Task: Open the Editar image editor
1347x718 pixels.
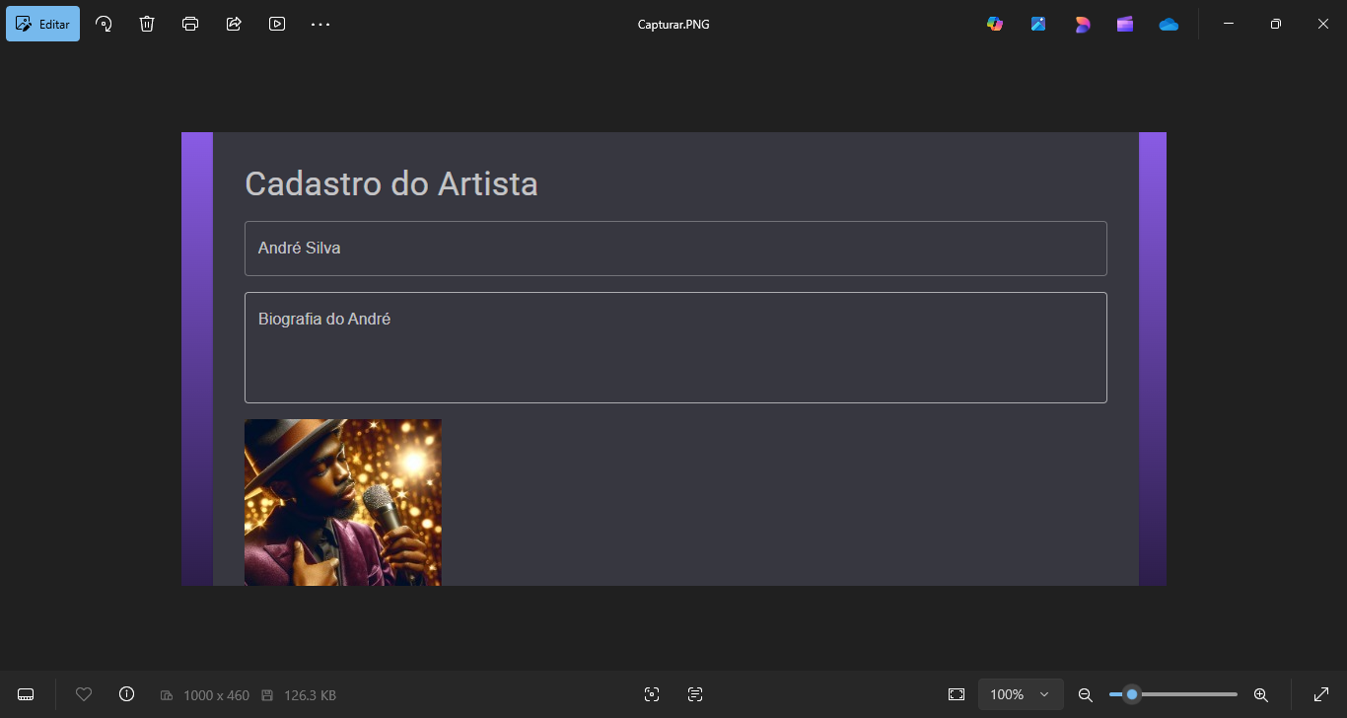Action: pyautogui.click(x=42, y=24)
